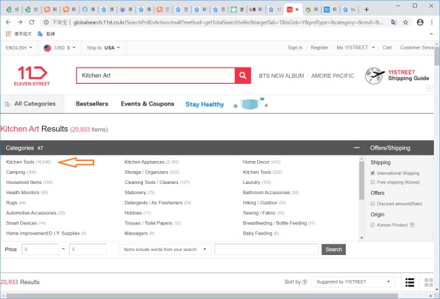Reload the page in the browser

click(32, 22)
